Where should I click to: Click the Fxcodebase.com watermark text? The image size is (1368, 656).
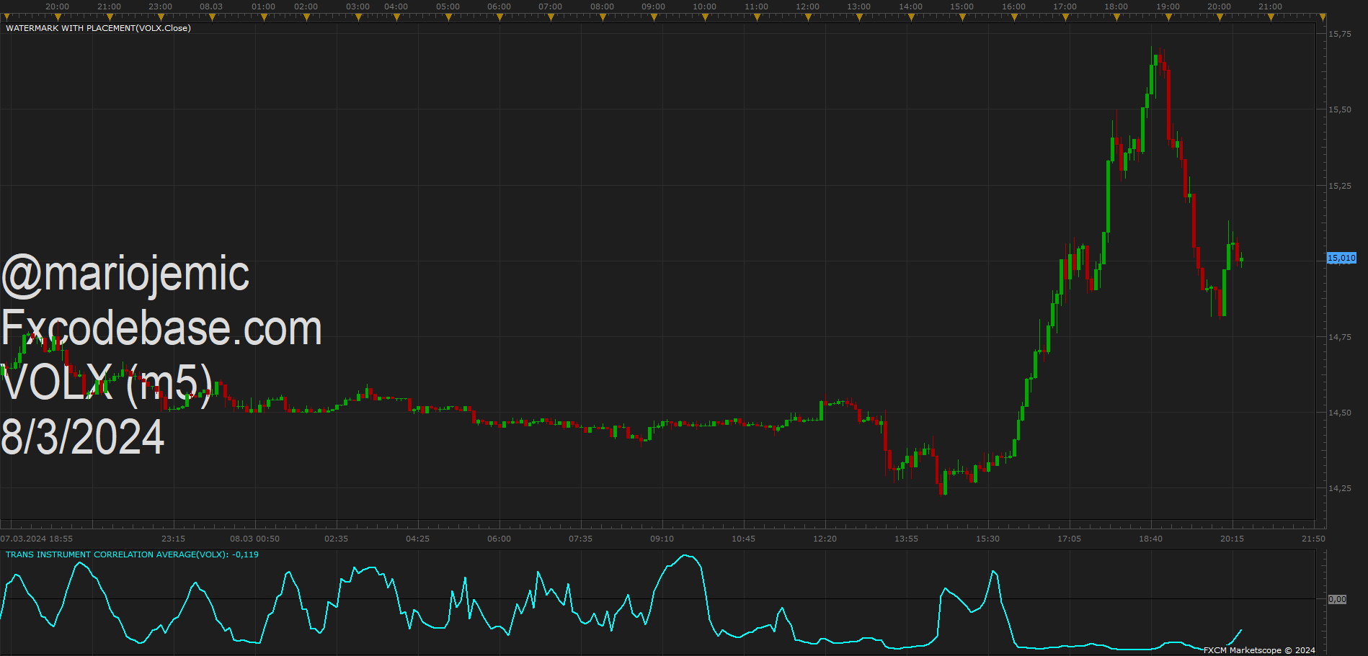pos(161,328)
